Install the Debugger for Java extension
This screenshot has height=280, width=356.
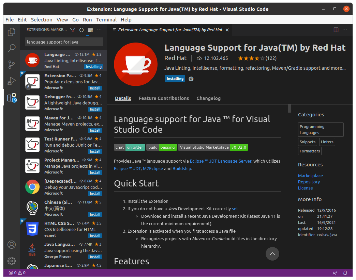pos(95,109)
